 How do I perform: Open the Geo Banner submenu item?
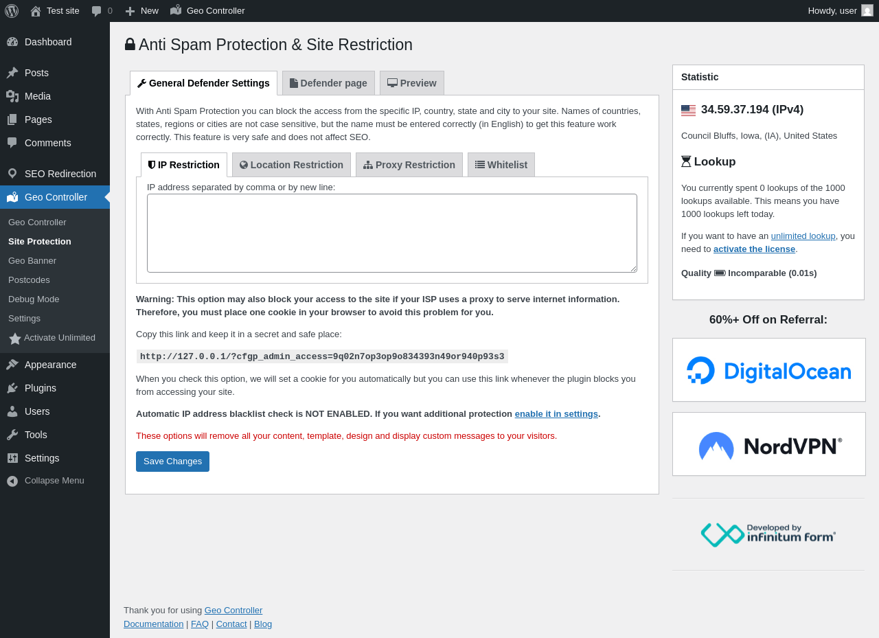[32, 261]
